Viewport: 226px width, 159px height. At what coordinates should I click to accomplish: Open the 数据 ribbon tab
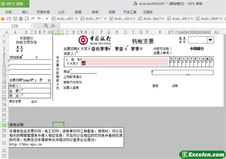[78, 12]
